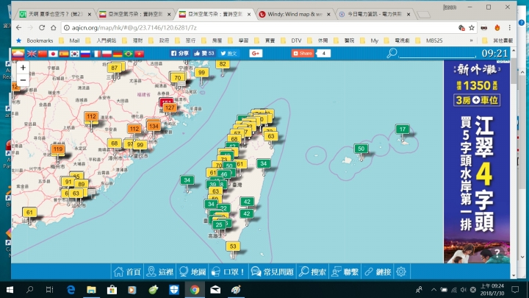Select the Vietnam flag language icon

pos(139,54)
